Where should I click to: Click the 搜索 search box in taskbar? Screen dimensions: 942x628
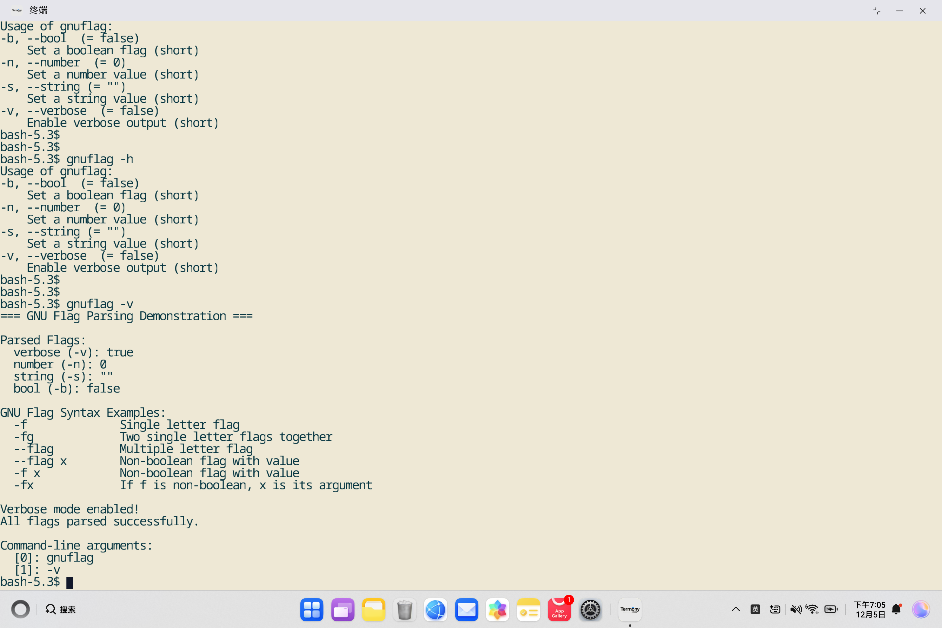coord(61,610)
